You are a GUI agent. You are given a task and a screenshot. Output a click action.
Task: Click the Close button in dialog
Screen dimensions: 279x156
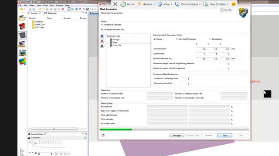tap(241, 136)
